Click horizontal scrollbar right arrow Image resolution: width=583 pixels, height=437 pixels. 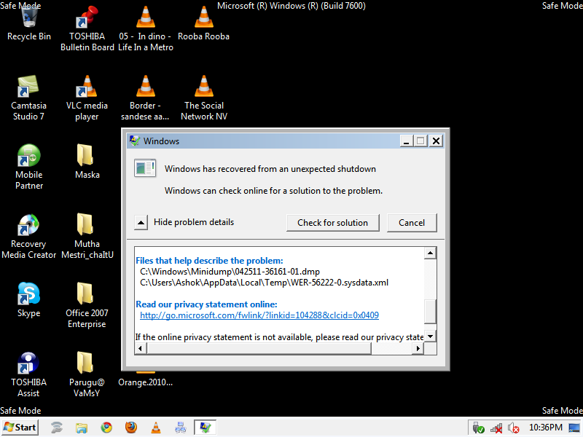[x=418, y=349]
